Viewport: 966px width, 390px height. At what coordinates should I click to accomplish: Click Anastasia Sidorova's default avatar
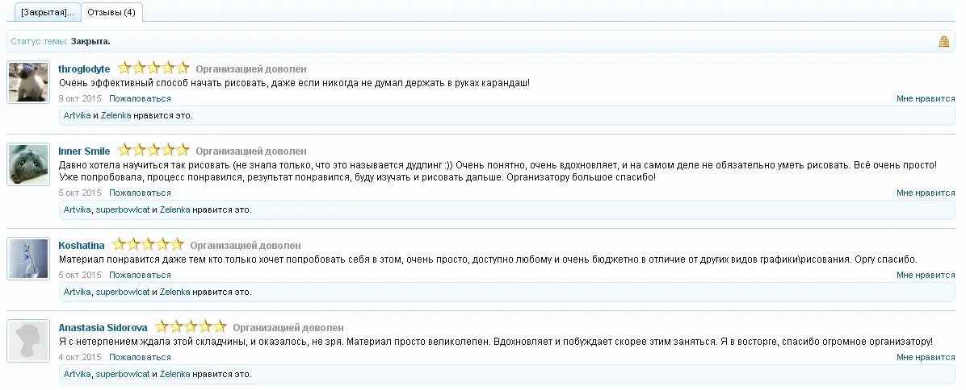click(x=28, y=341)
